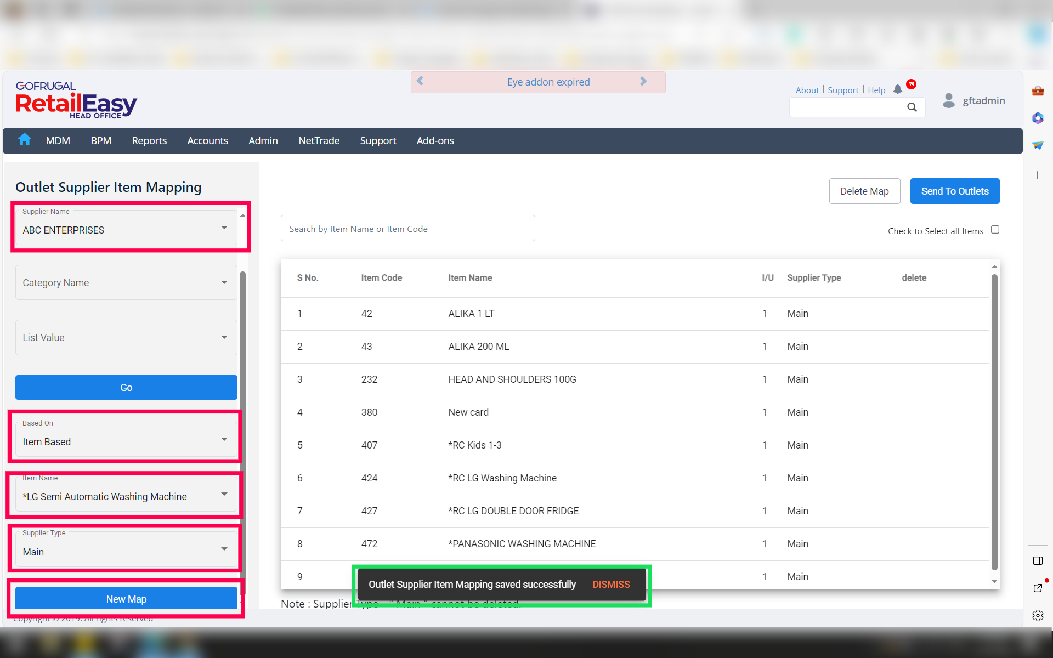
Task: Open the Reports menu
Action: (x=149, y=141)
